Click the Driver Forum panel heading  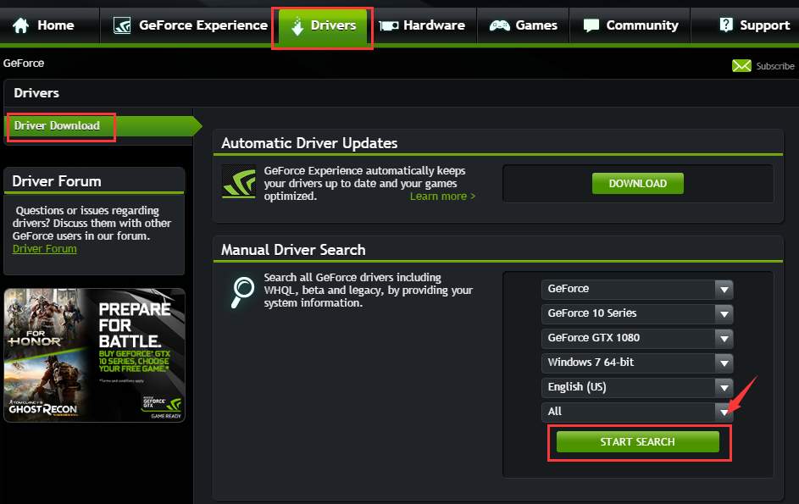pos(57,181)
